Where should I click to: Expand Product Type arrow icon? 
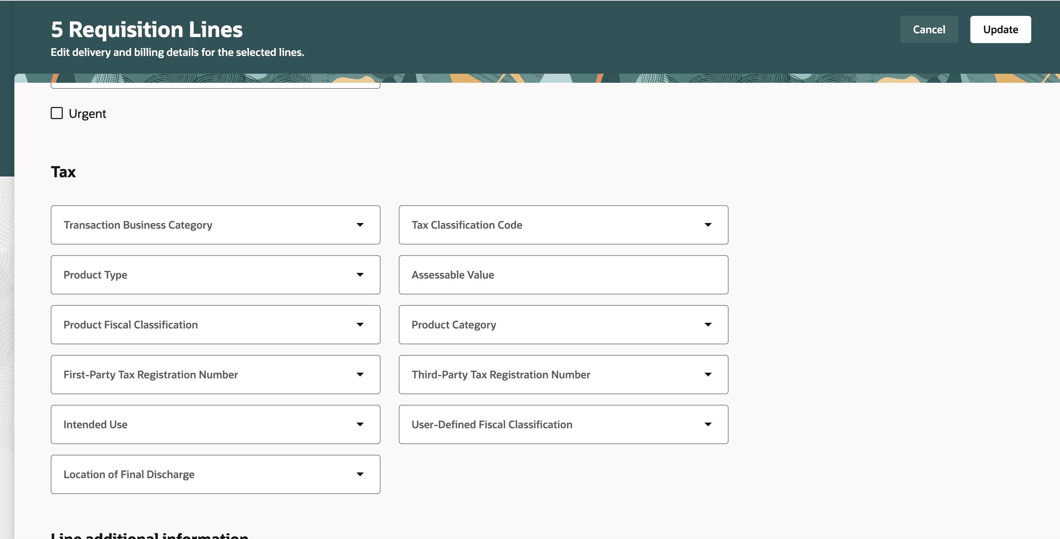tap(360, 275)
